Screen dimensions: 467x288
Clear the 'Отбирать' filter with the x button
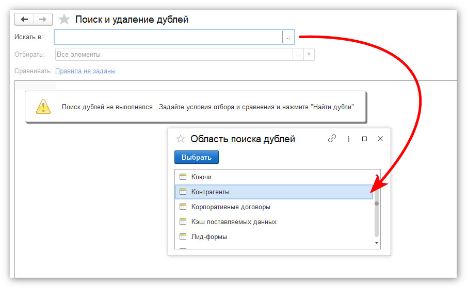click(x=309, y=55)
